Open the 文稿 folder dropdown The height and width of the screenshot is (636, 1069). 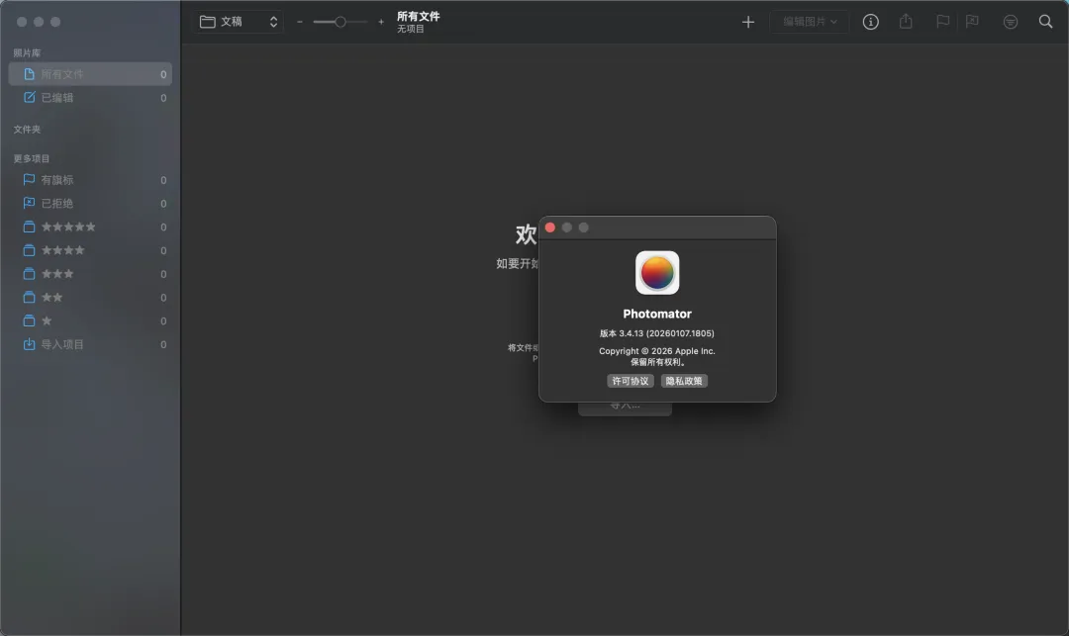(239, 22)
